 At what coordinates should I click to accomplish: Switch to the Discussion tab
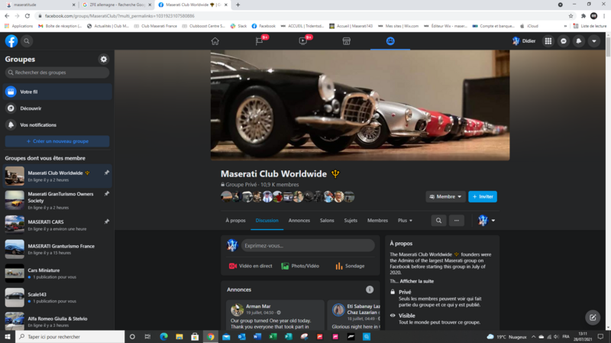(x=267, y=220)
